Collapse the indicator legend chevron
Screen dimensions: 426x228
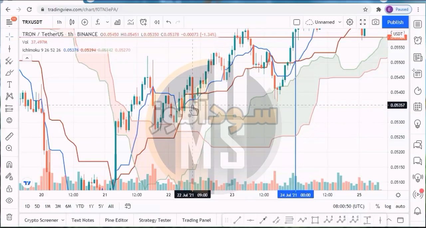coord(27,58)
